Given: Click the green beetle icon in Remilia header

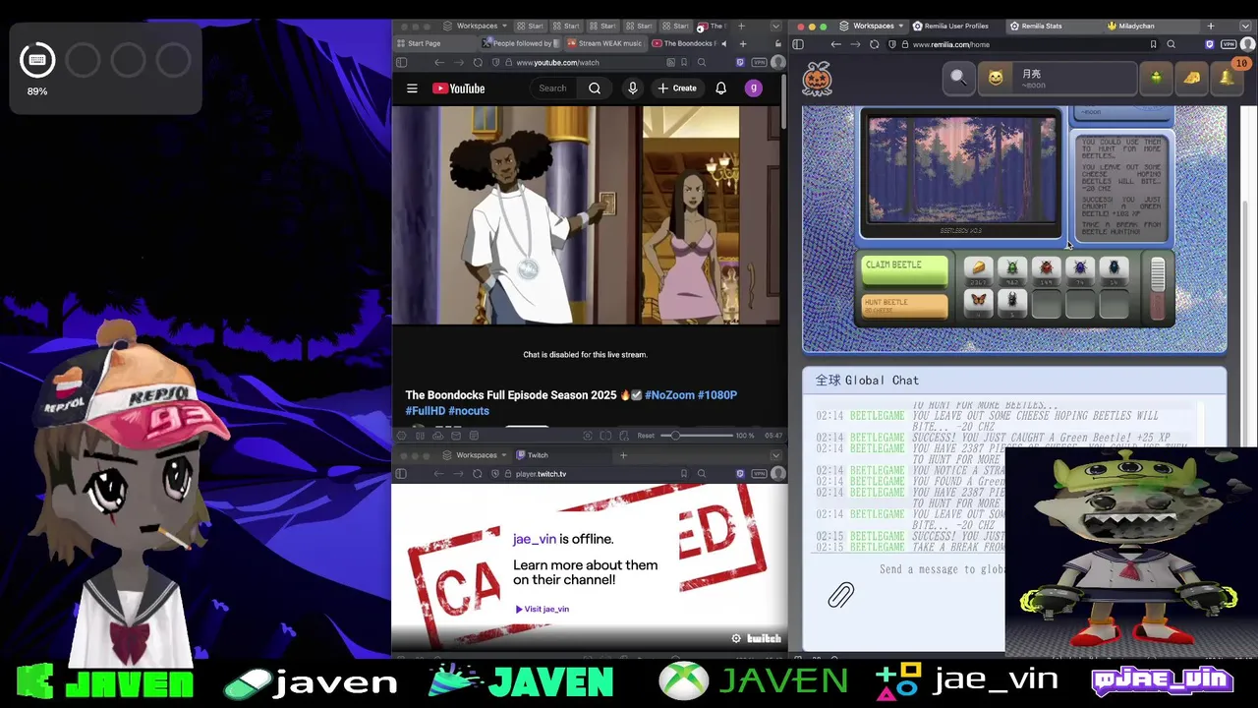Looking at the screenshot, I should 1156,78.
